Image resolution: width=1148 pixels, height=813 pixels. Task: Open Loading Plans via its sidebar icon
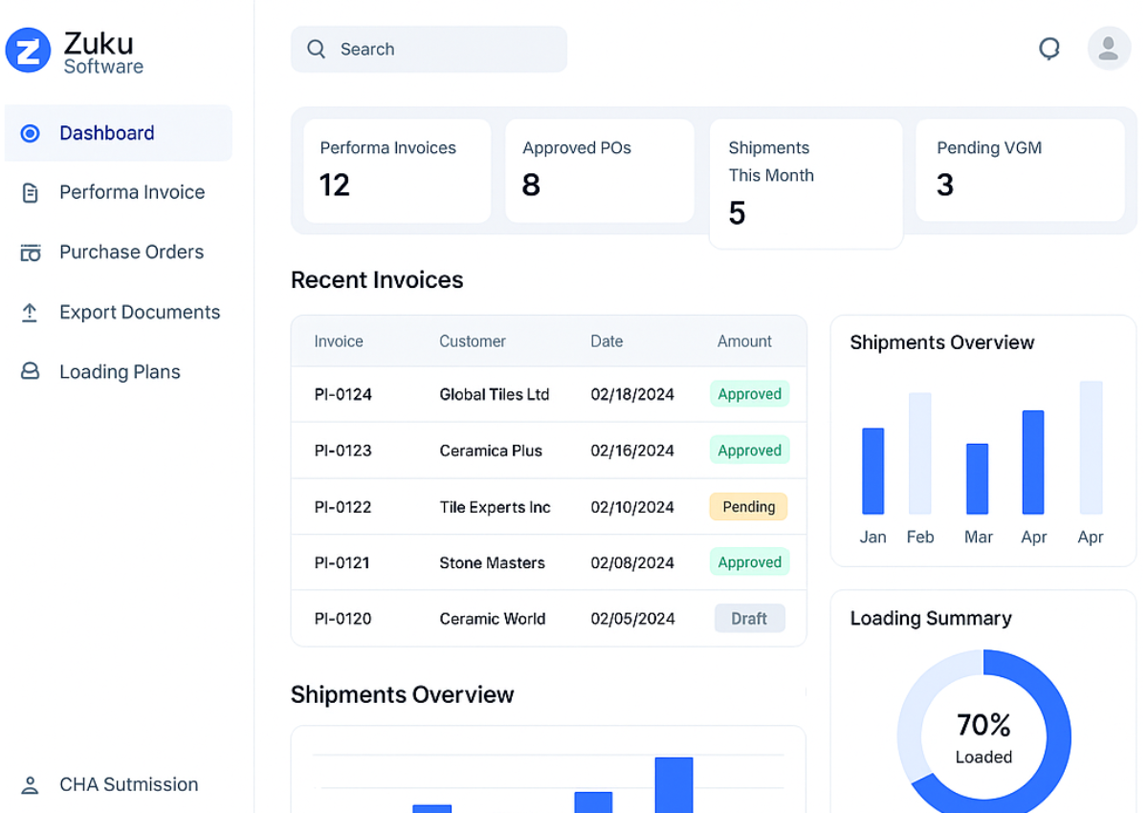pyautogui.click(x=30, y=371)
